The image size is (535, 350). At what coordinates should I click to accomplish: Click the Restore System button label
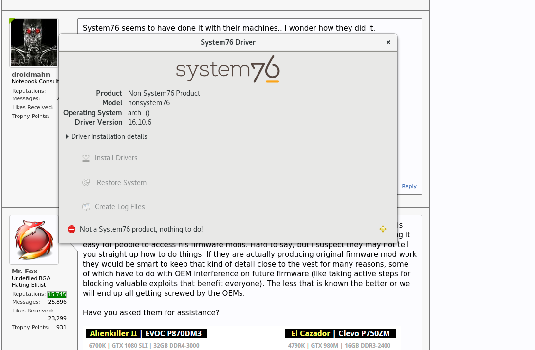coord(122,183)
